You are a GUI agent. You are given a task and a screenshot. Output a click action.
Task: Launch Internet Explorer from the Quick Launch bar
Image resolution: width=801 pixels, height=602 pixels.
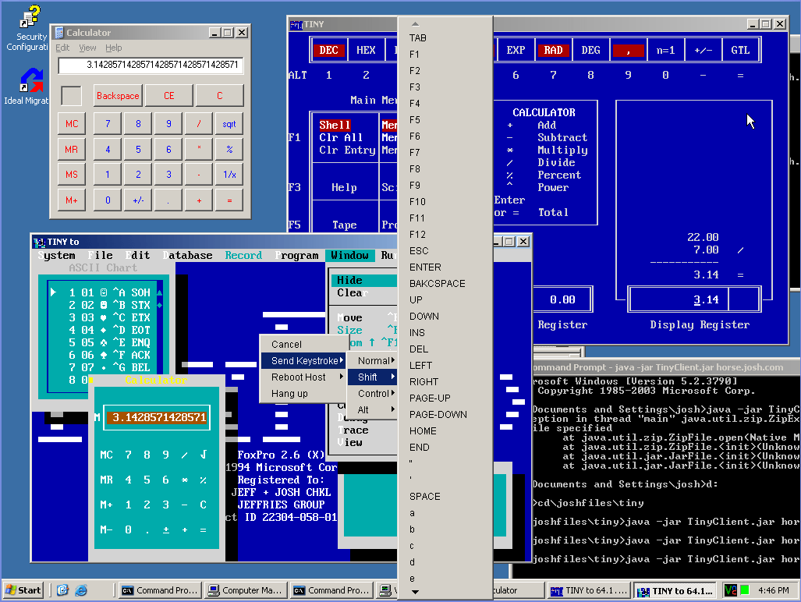coord(81,590)
